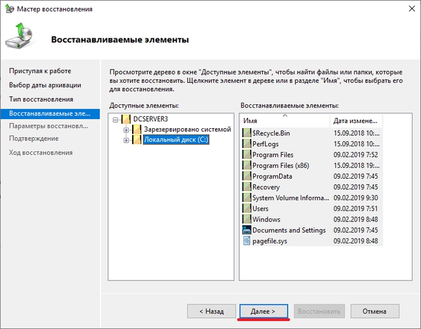Select the Восстанавливаемые элементы step
This screenshot has height=329, width=421.
click(50, 113)
